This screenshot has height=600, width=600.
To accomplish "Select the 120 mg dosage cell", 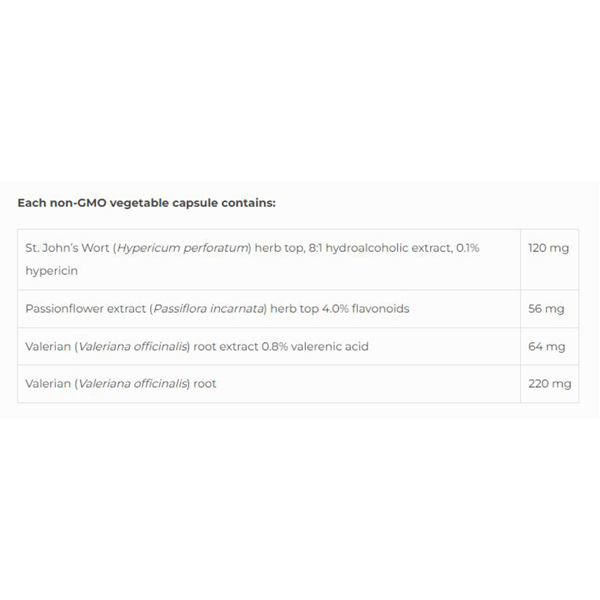I will pos(548,248).
